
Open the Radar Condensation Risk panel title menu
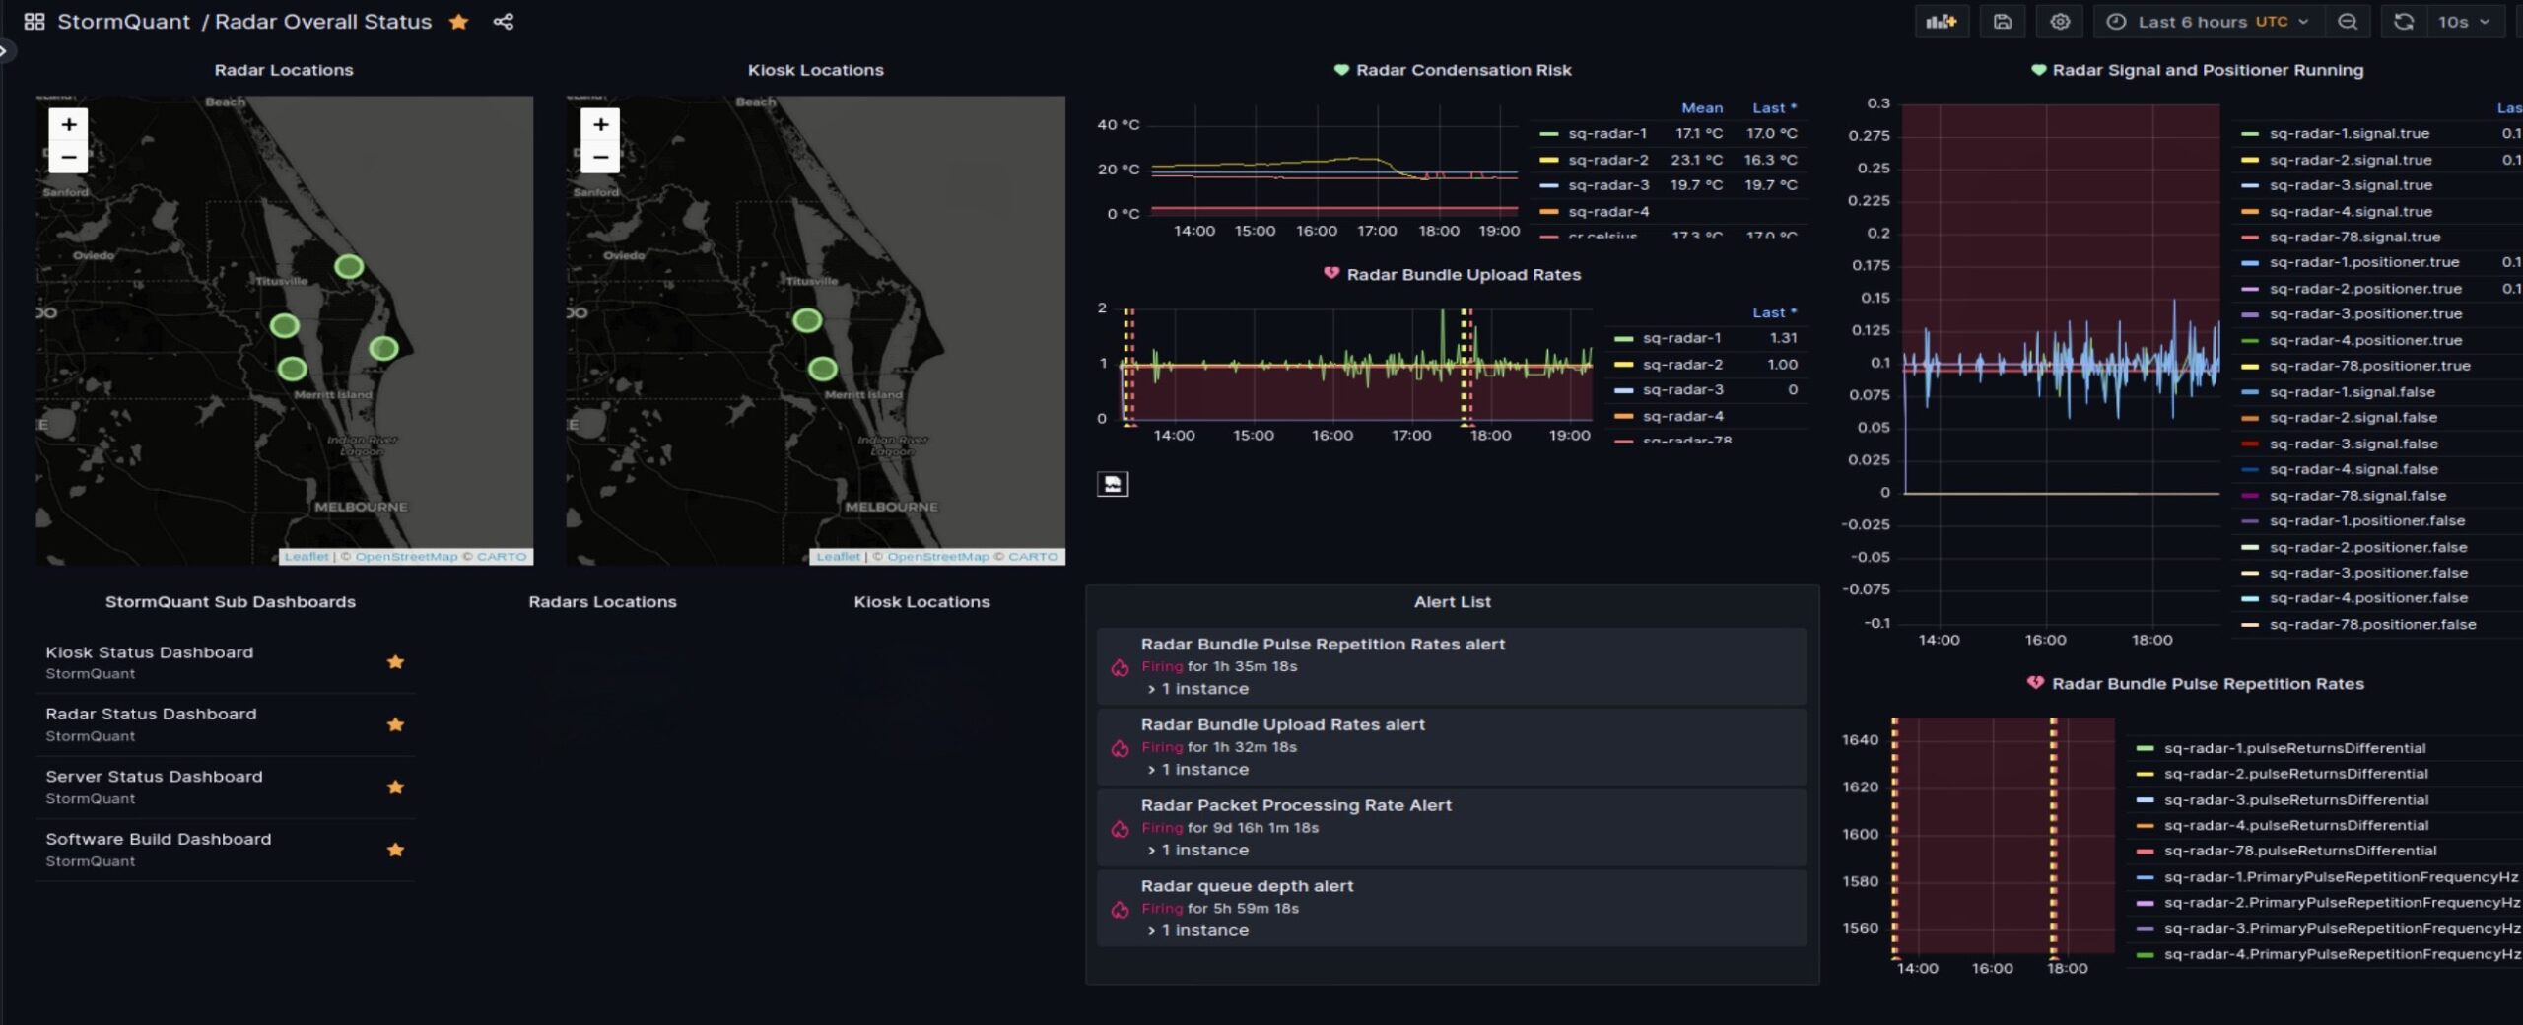(1463, 70)
